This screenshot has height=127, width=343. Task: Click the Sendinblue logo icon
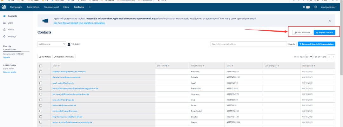tap(4, 7)
